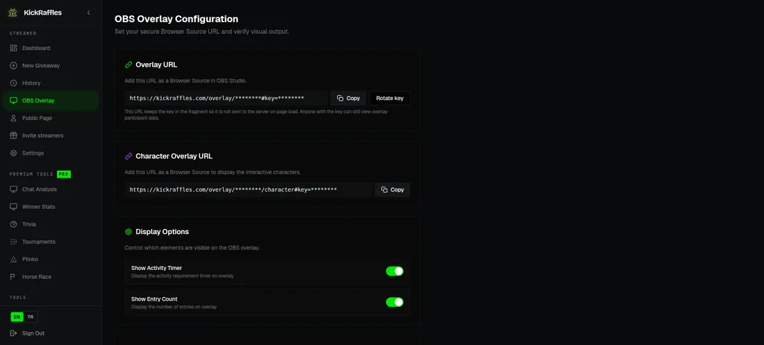Click the KickRaffles logo icon
Image resolution: width=764 pixels, height=345 pixels.
(13, 12)
